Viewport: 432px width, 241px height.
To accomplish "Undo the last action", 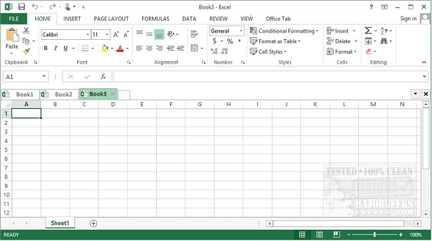I will coord(35,7).
